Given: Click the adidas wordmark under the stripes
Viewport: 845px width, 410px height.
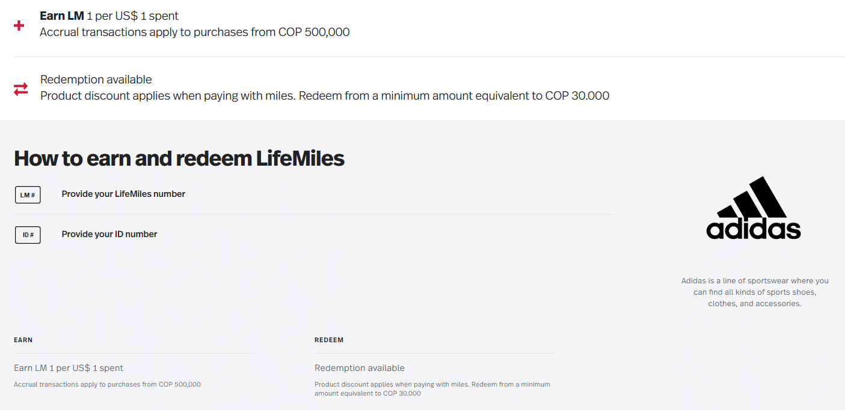Looking at the screenshot, I should point(754,230).
